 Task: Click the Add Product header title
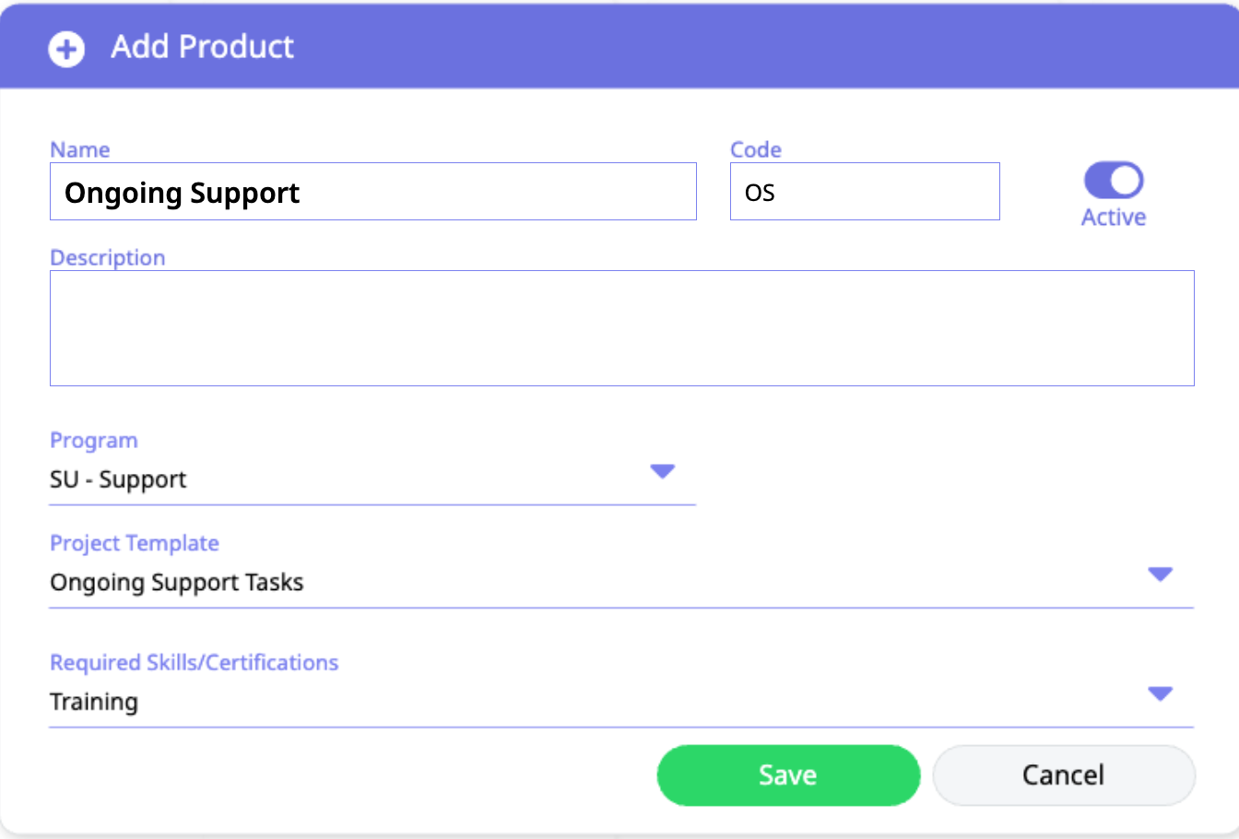203,47
